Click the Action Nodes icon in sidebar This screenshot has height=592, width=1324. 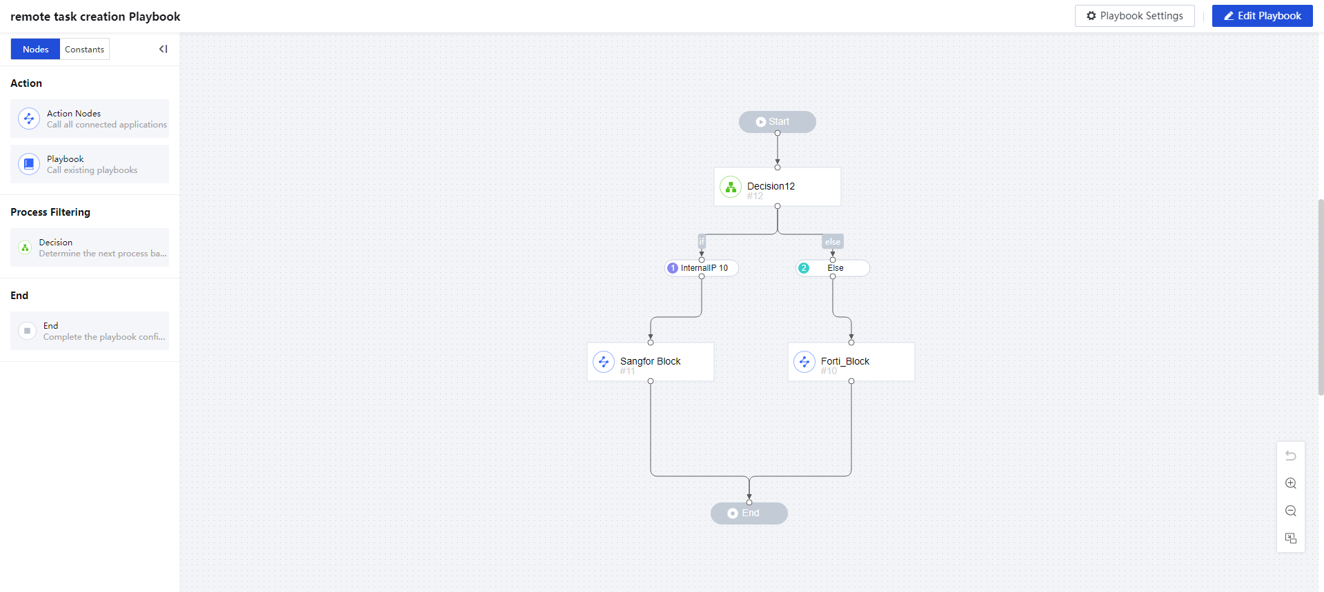tap(29, 119)
